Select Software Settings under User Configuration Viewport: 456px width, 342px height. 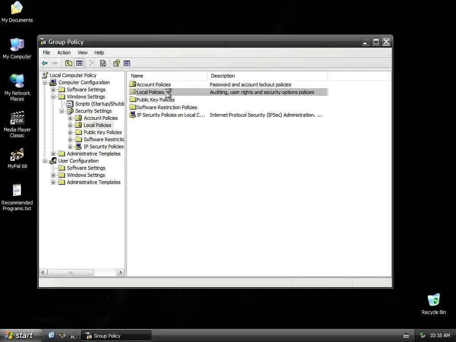click(86, 168)
